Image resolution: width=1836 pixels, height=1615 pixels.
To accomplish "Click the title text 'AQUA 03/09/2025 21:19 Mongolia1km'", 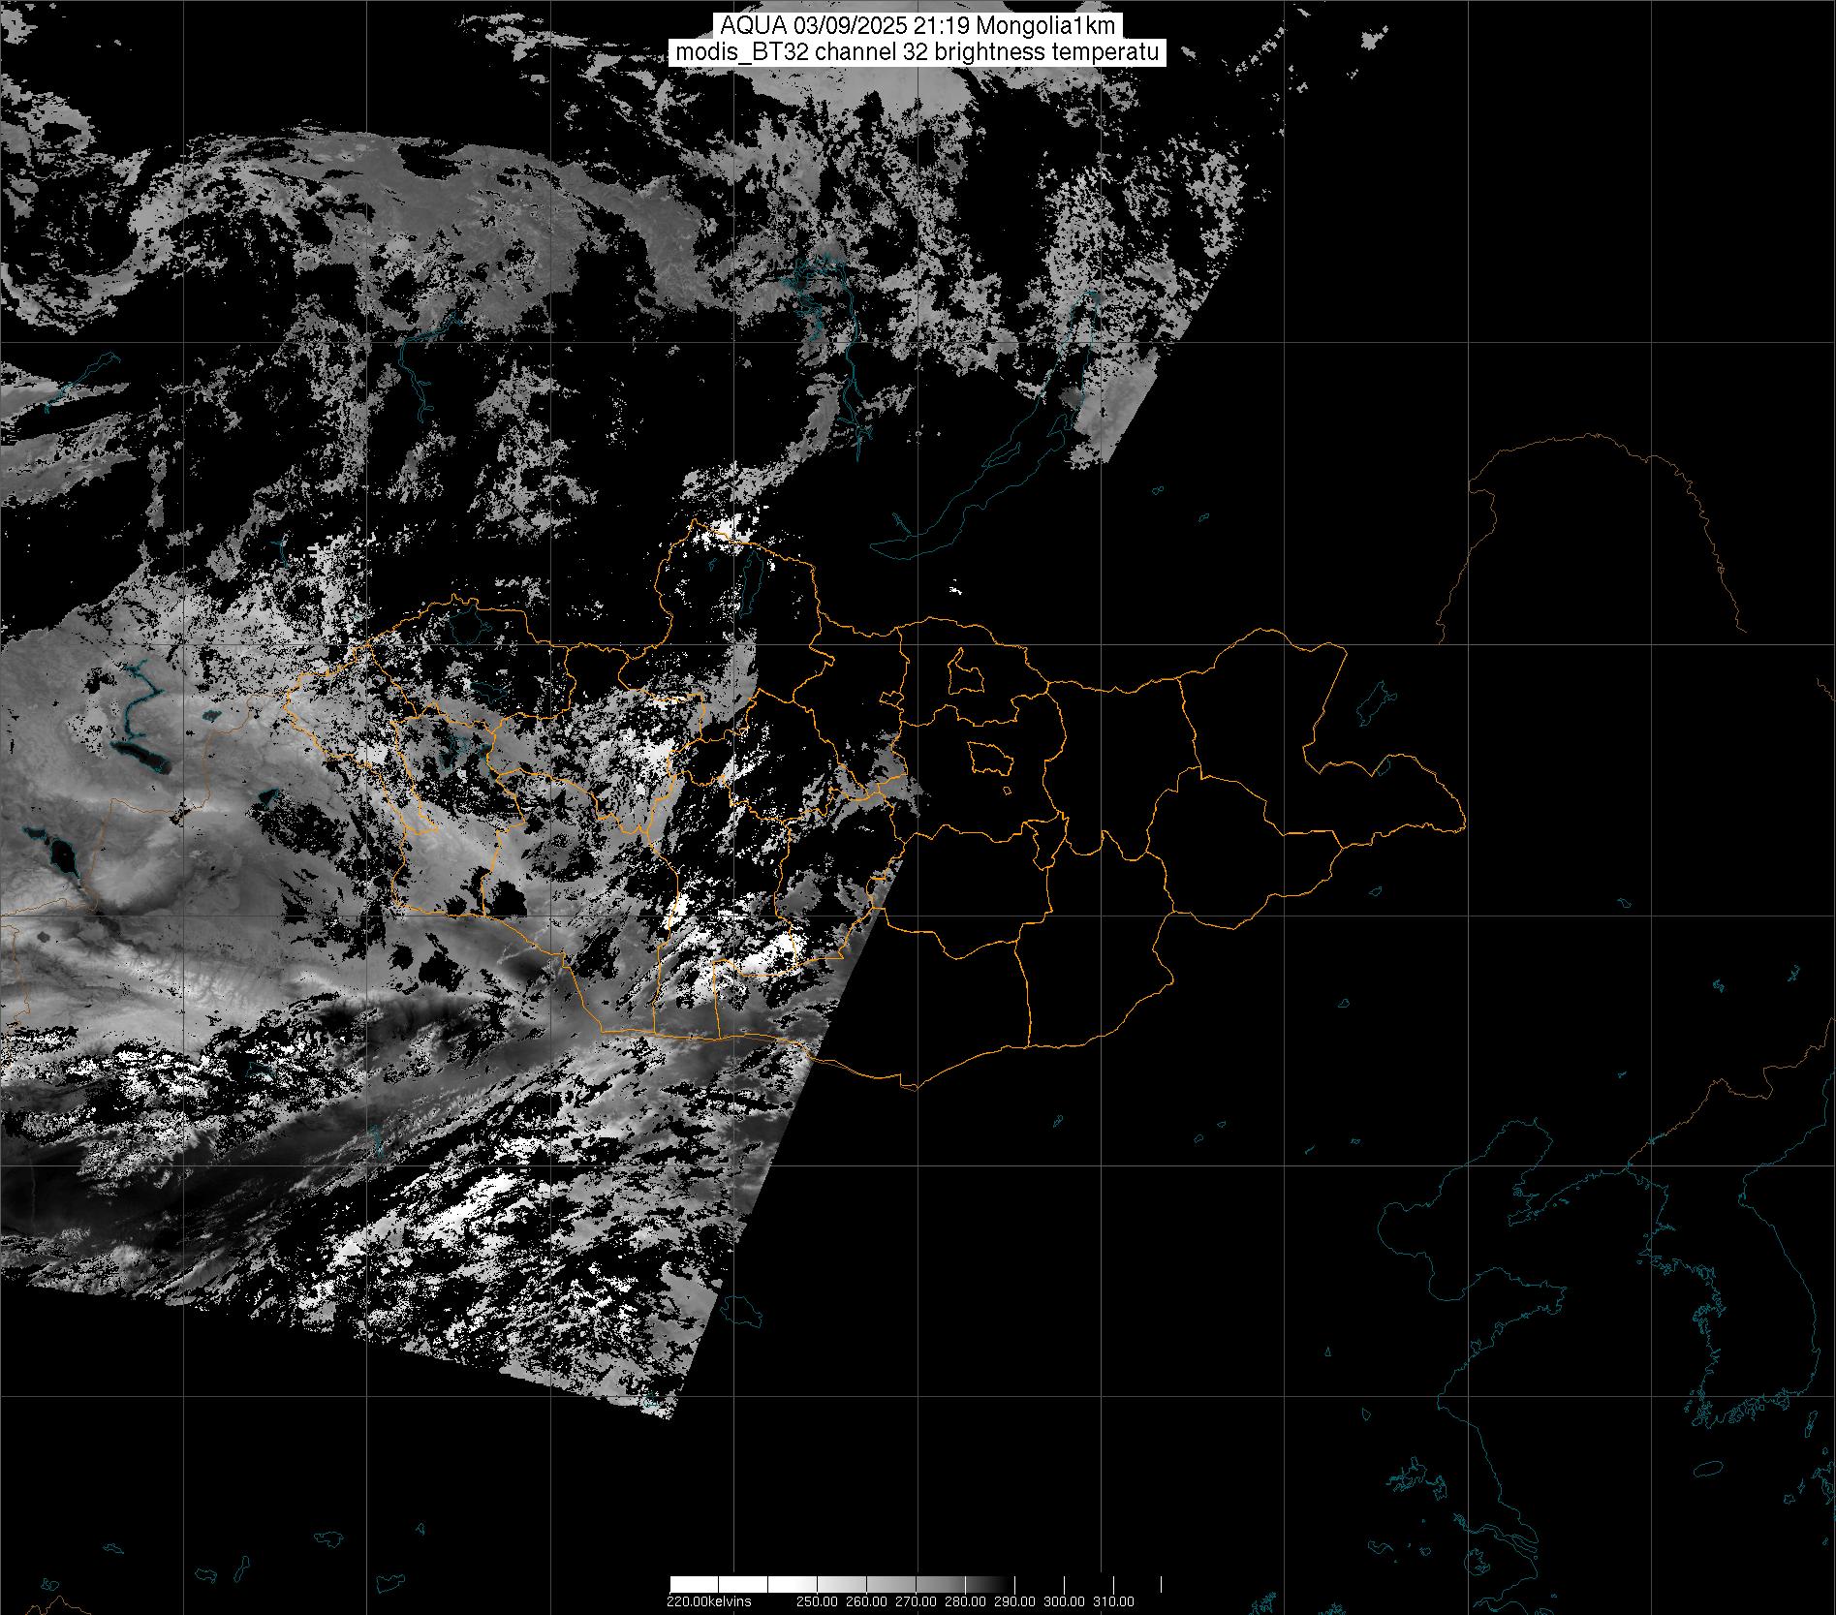I will [917, 26].
